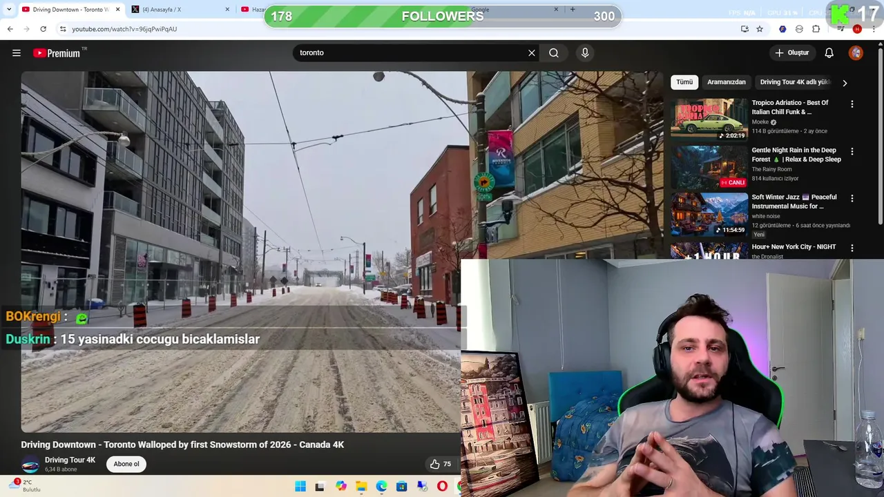Go back with browser back arrow
This screenshot has width=884, height=497.
click(x=10, y=29)
